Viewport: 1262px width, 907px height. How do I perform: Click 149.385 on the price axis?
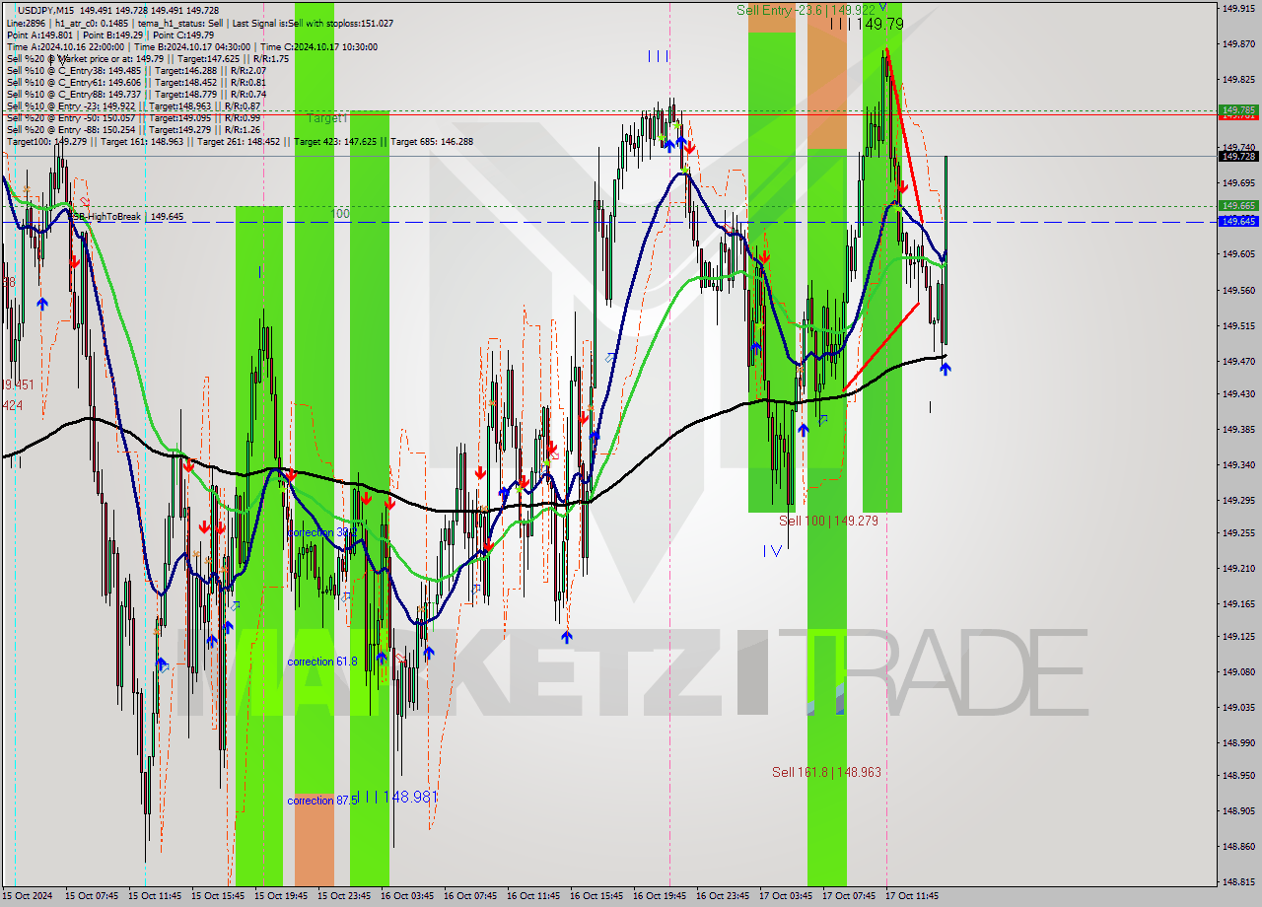click(1238, 429)
